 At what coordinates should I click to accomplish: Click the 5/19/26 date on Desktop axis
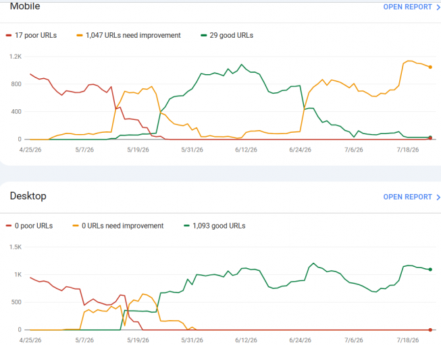coord(138,340)
